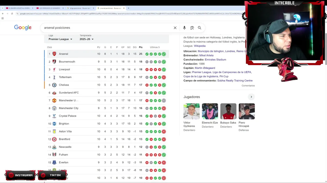Click the magnifier search button

click(x=200, y=28)
